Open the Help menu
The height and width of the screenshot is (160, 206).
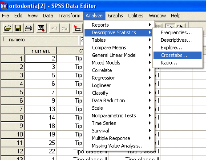tap(176, 16)
